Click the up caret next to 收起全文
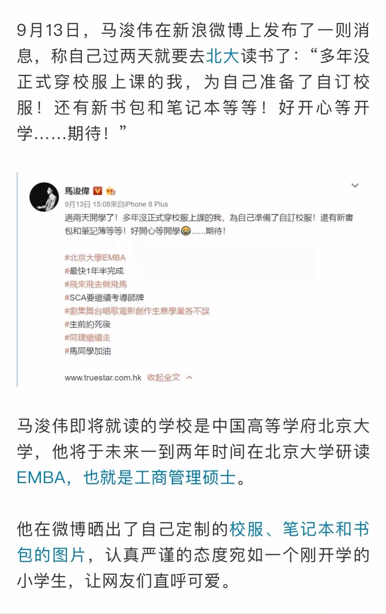 (x=189, y=377)
